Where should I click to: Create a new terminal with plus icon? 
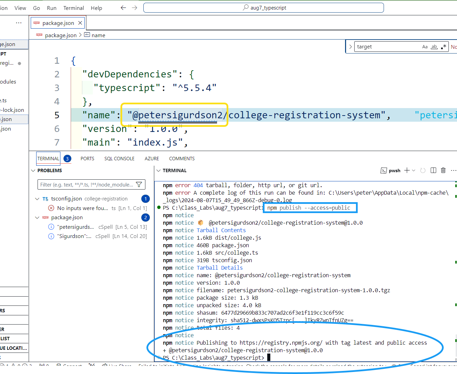pos(407,170)
